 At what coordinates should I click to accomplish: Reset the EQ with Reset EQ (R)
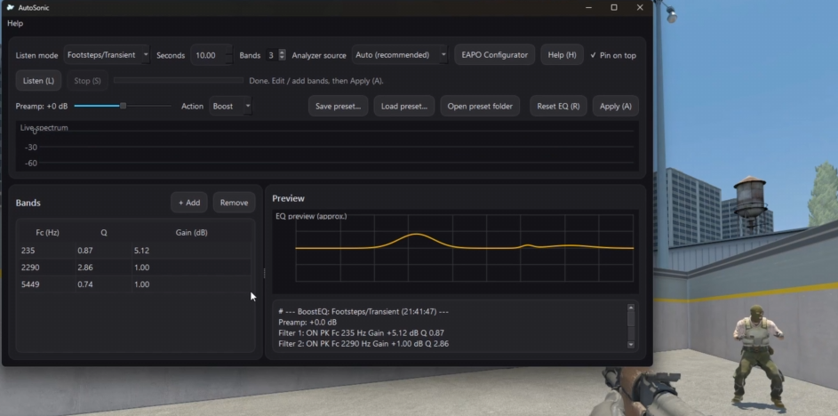tap(558, 106)
